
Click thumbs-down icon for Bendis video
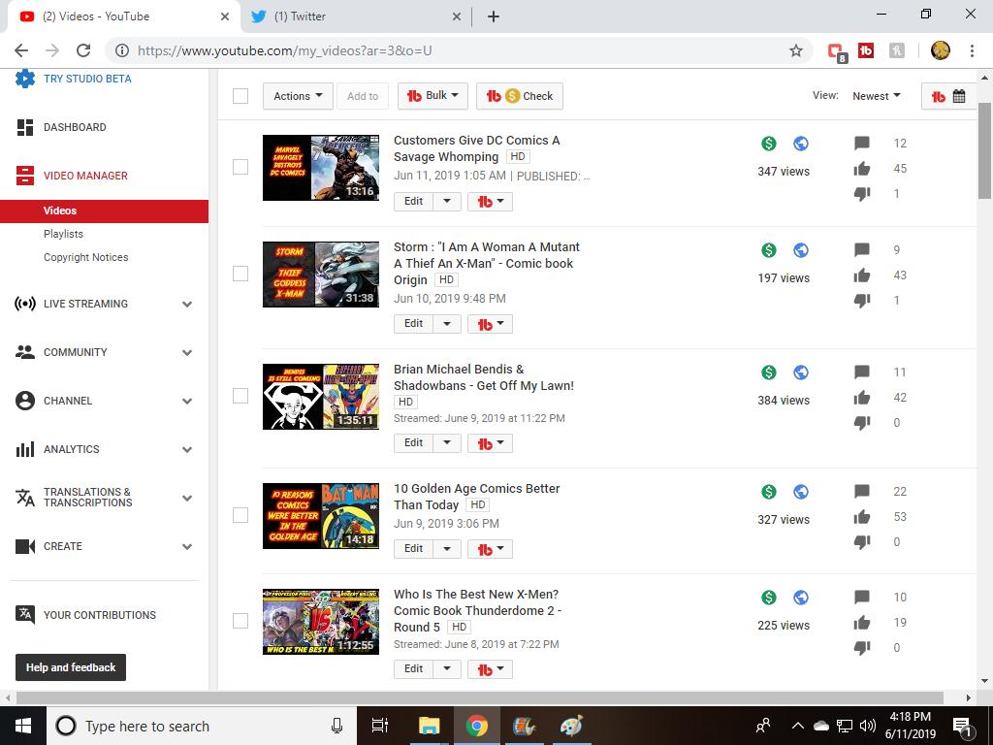pos(862,423)
